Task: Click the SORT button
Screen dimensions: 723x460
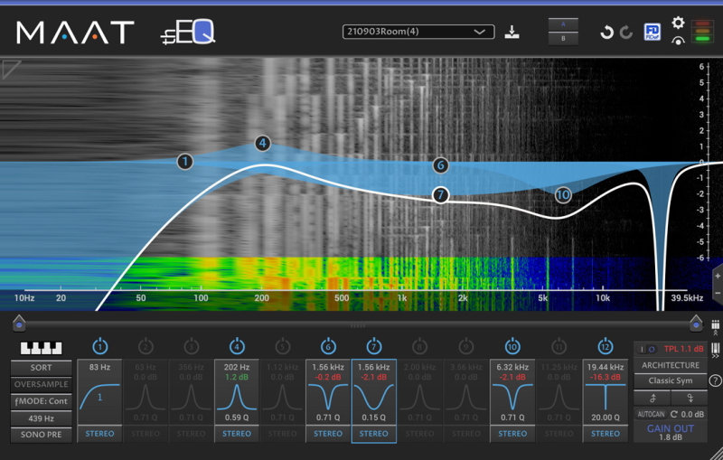Action: click(x=41, y=368)
